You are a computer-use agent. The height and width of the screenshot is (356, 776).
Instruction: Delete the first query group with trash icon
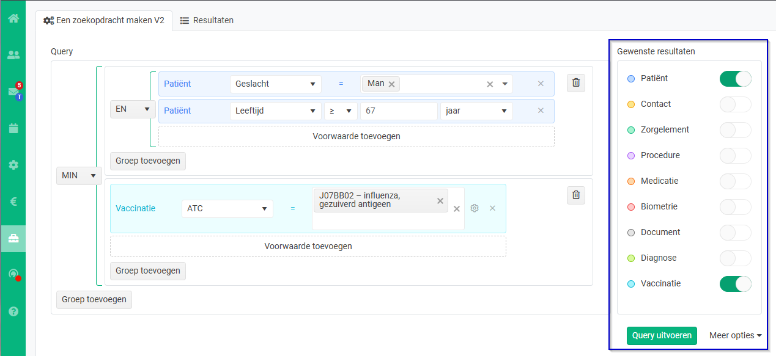576,82
